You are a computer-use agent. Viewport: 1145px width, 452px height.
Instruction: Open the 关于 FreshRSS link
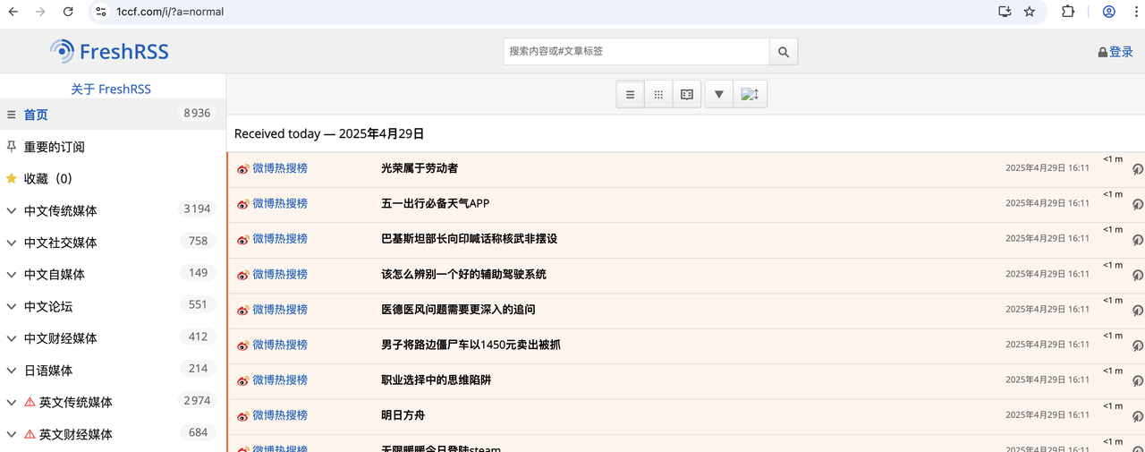click(111, 90)
